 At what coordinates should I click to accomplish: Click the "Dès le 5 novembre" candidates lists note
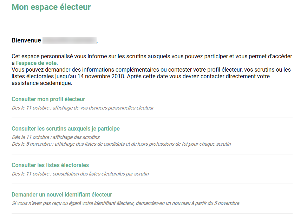[x=121, y=144]
